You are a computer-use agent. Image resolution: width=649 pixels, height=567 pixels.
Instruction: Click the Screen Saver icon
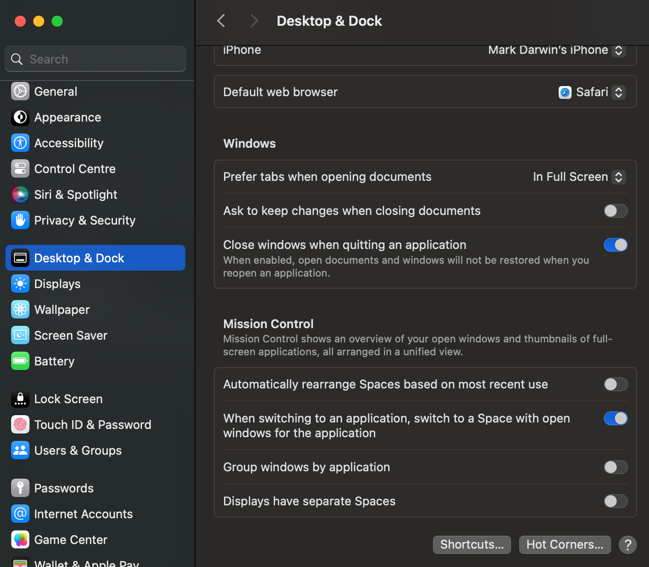click(x=20, y=336)
